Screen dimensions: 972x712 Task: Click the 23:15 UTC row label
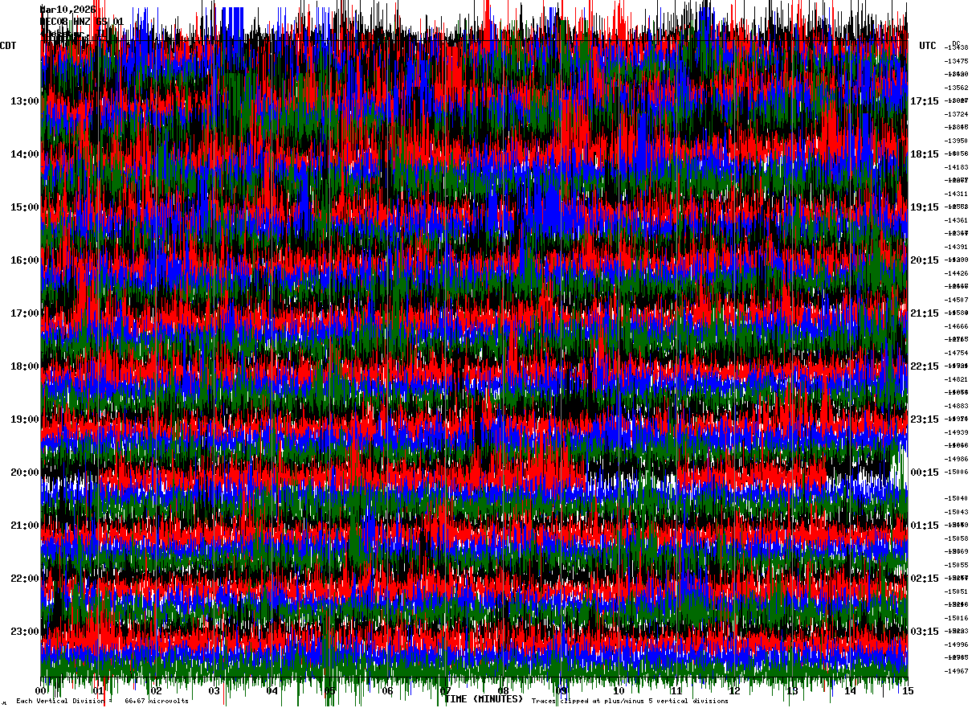coord(925,419)
